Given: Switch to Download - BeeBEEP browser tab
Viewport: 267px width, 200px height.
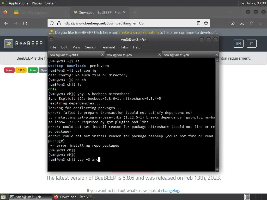Looking at the screenshot, I should (100, 12).
